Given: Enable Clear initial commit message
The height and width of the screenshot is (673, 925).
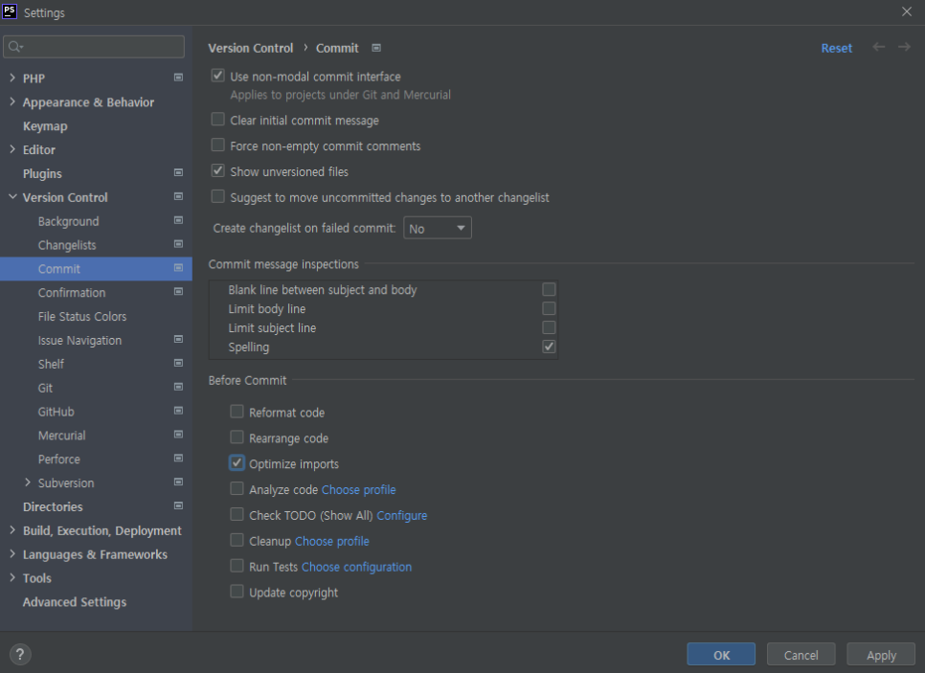Looking at the screenshot, I should coord(218,119).
